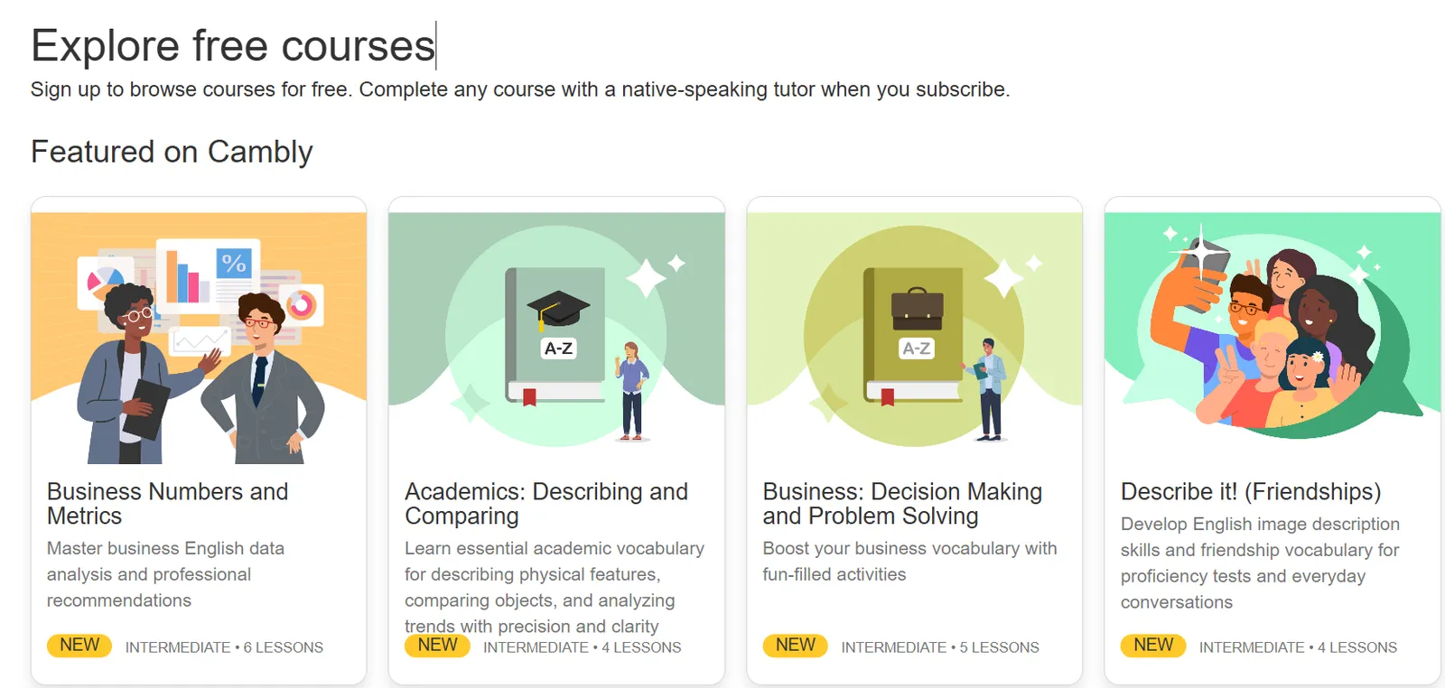Open the Business Numbers and Metrics course
Image resolution: width=1445 pixels, height=688 pixels.
[167, 504]
